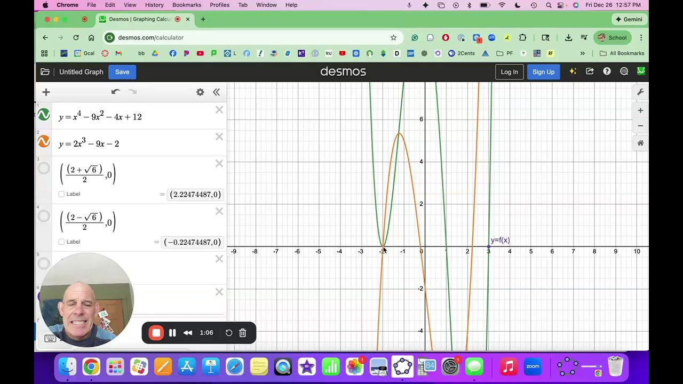Collapse the expression list panel

216,92
